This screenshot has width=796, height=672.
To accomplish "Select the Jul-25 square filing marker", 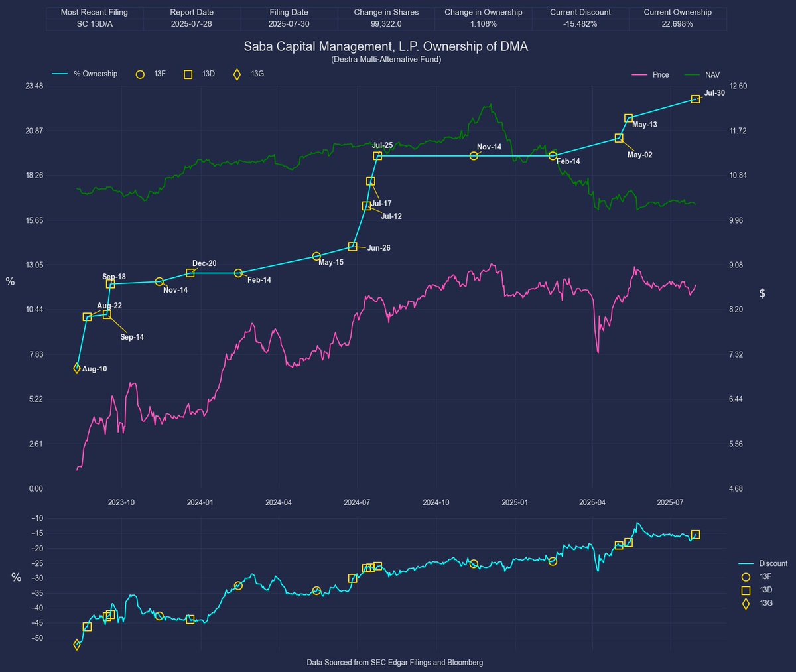I will (377, 156).
